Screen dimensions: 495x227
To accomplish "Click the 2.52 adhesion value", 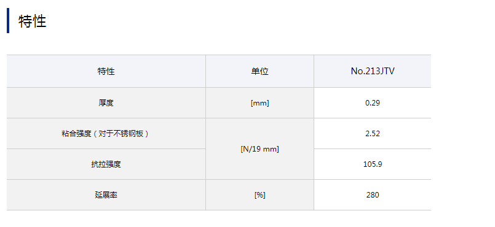I will (373, 134).
